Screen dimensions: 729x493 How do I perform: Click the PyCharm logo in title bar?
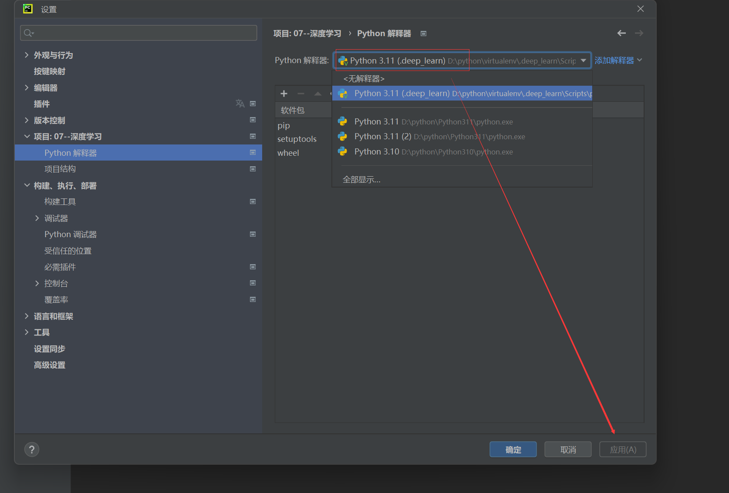[28, 9]
